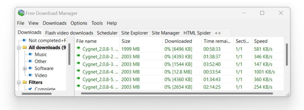Switch to the HTML Spider tab
The image size is (304, 110).
pyautogui.click(x=197, y=33)
